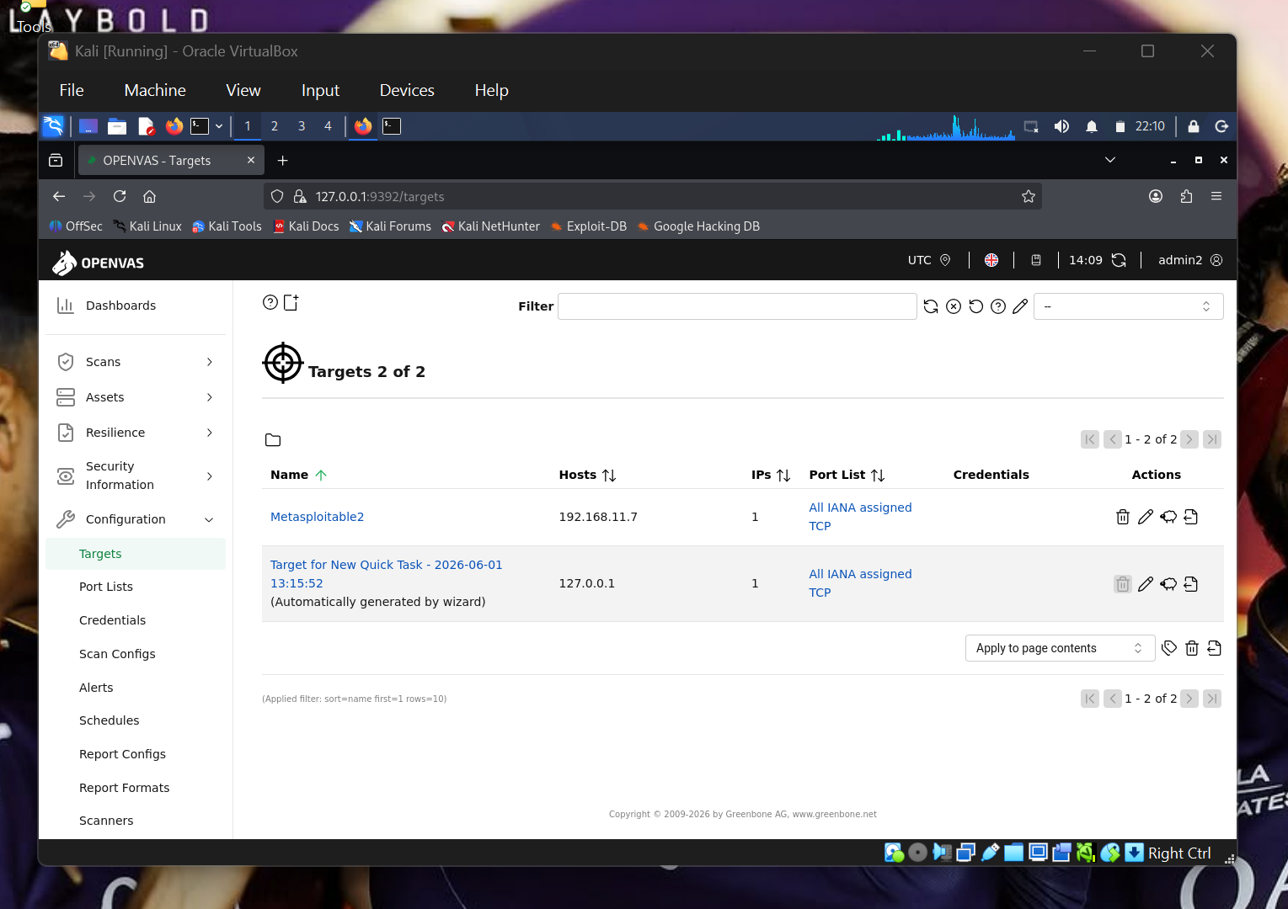The height and width of the screenshot is (909, 1288).
Task: Open the admin2 user account icon
Action: click(1216, 260)
